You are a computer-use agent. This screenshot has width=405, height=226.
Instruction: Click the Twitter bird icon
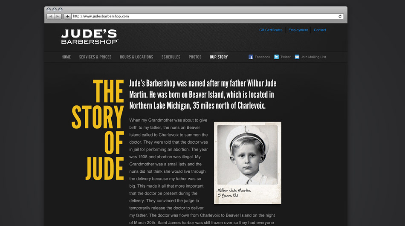(x=276, y=57)
